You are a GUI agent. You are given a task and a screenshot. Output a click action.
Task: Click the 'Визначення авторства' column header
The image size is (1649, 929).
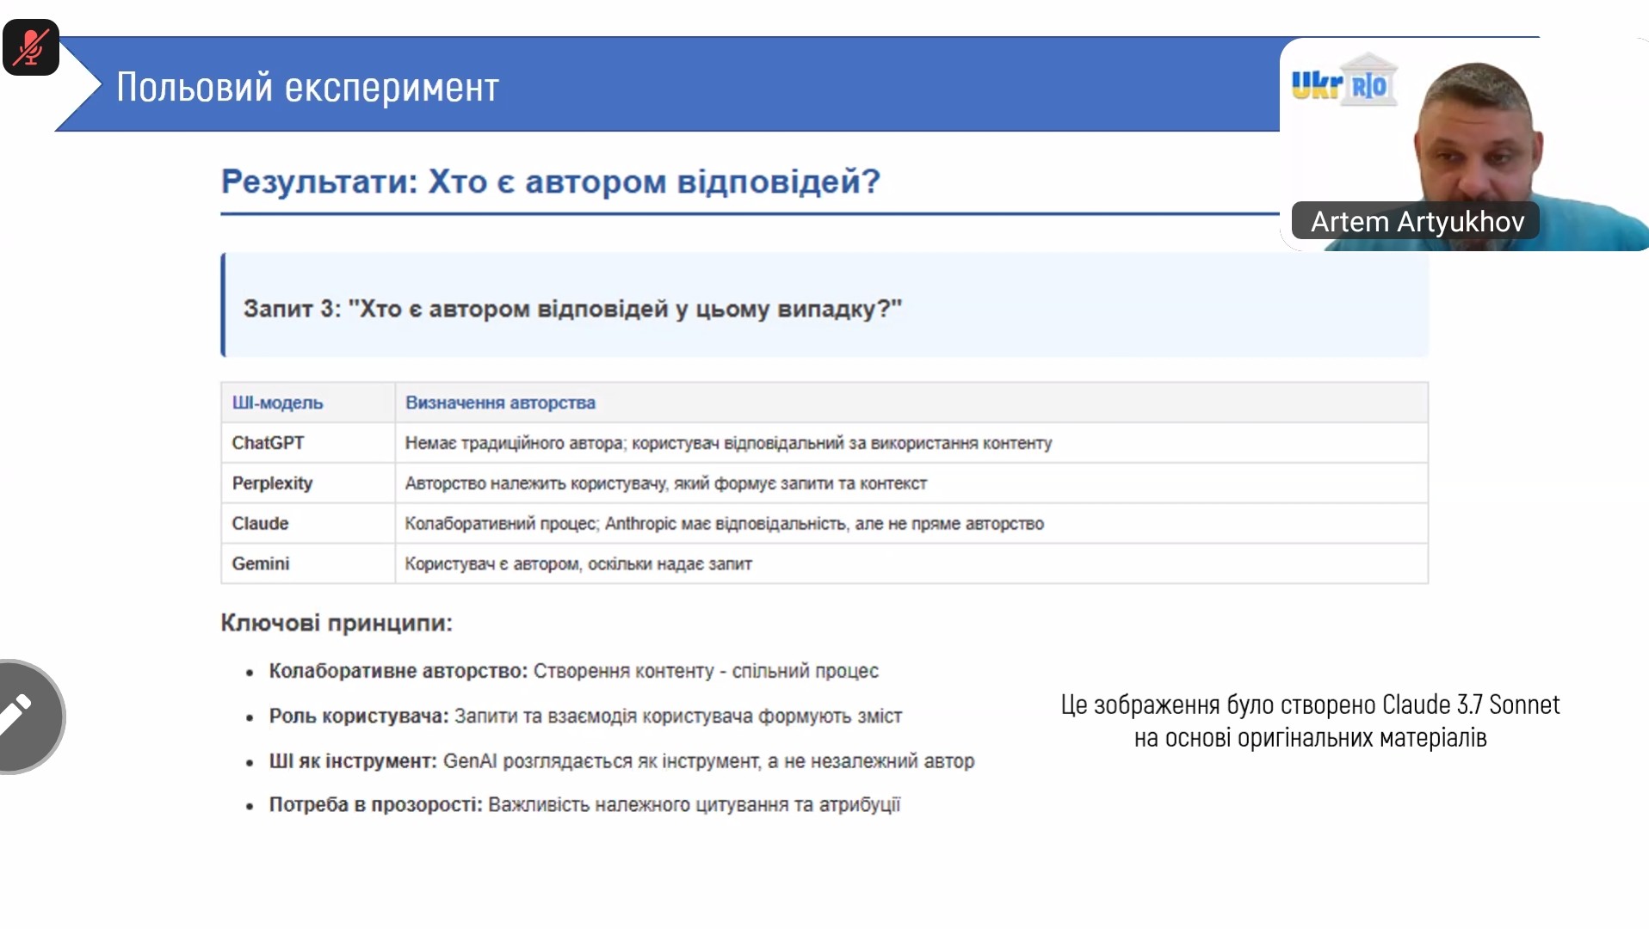click(x=500, y=403)
